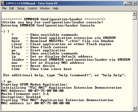Click the Tera Term VT title bar icon
Screen dimensions: 138x112
pos(3,3)
